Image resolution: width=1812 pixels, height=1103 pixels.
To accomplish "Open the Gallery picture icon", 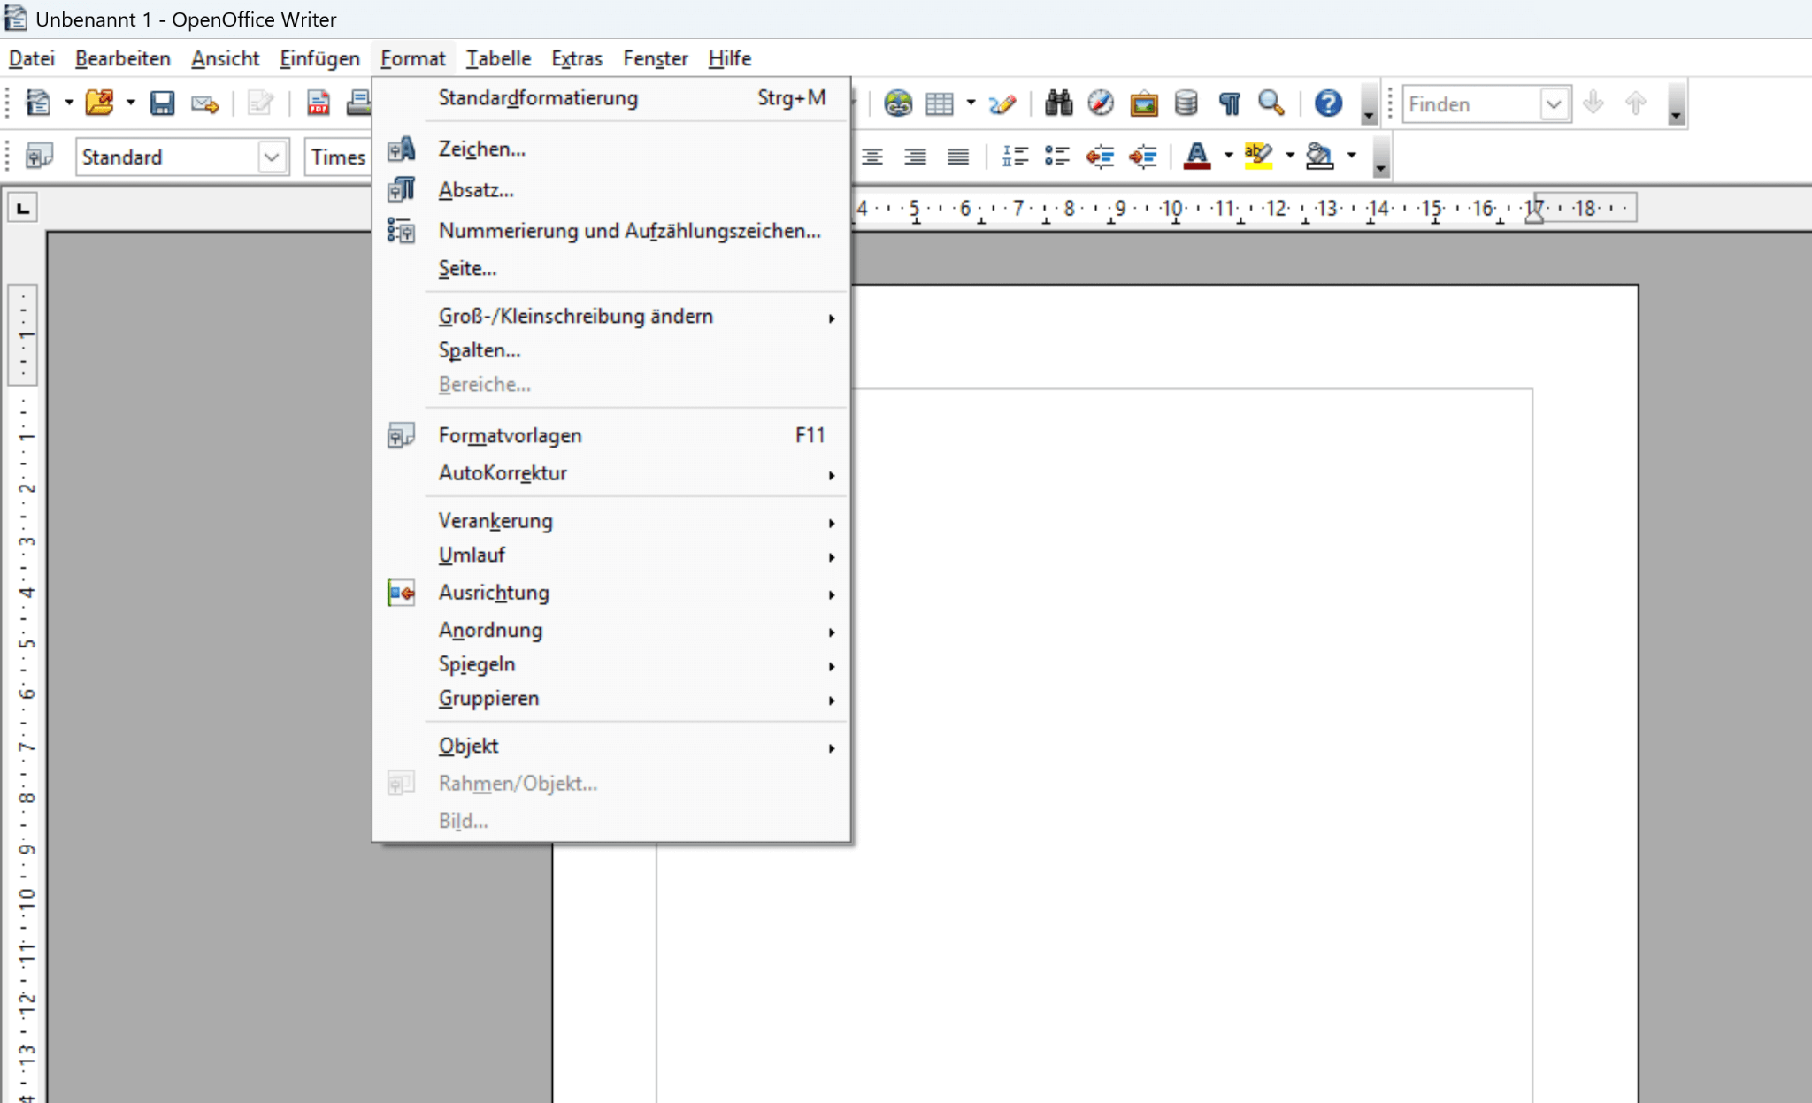I will [1143, 103].
